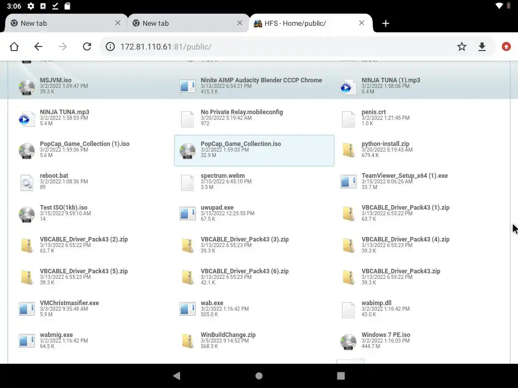Open the PopCap_Game_Collection.iso file link
The width and height of the screenshot is (518, 388).
click(240, 144)
